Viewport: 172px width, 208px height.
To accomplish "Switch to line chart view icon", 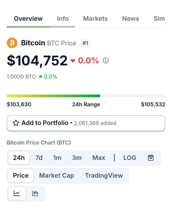I will (17, 193).
